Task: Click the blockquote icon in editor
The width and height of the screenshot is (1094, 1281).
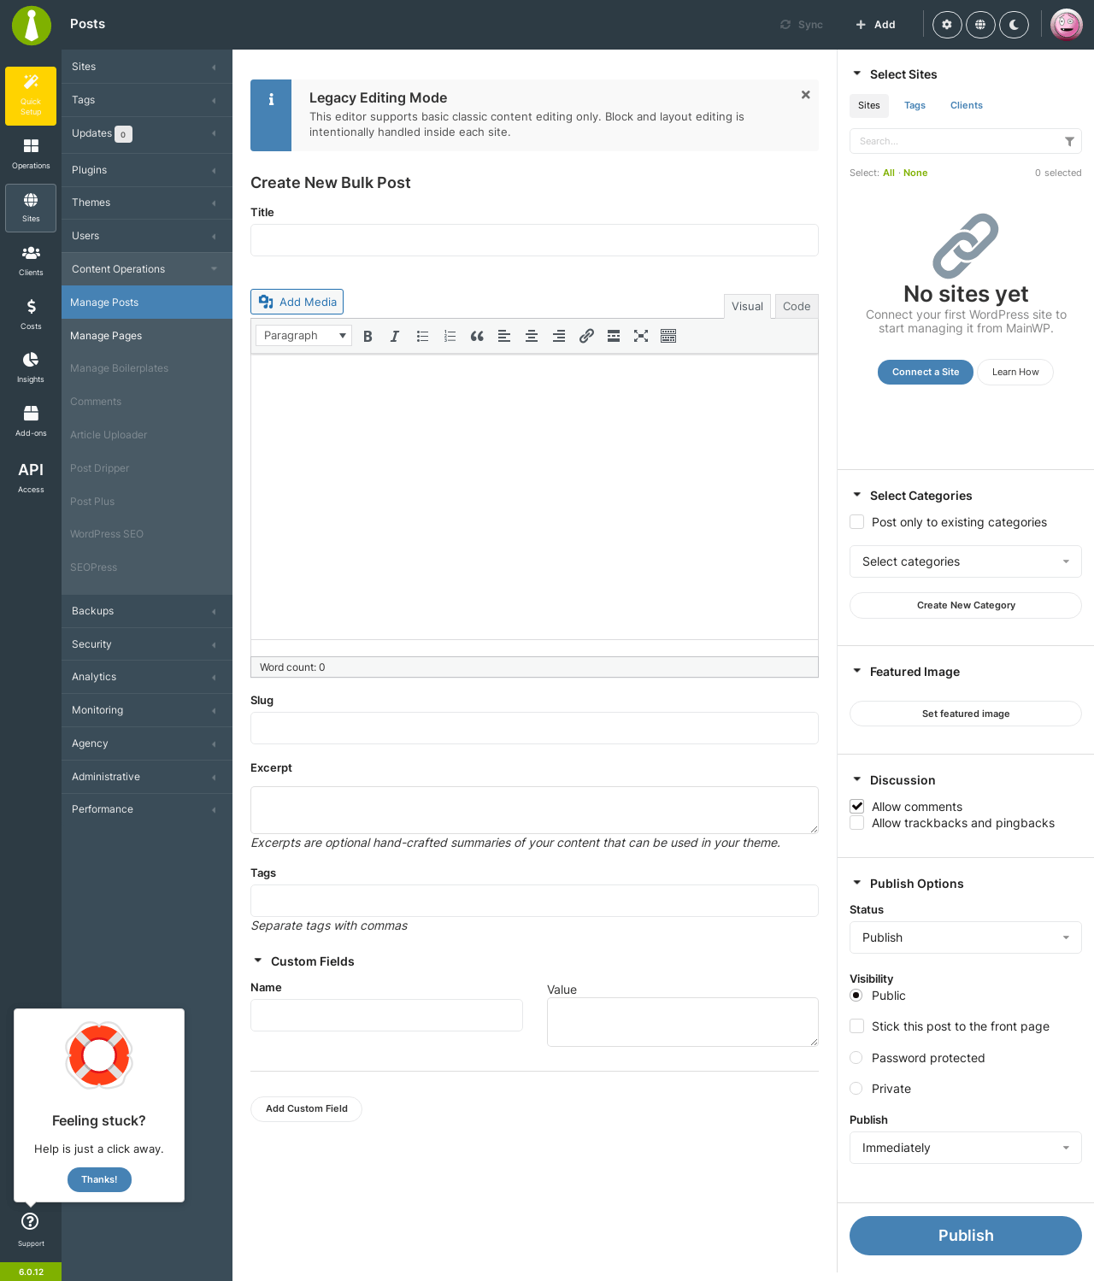Action: (x=477, y=336)
